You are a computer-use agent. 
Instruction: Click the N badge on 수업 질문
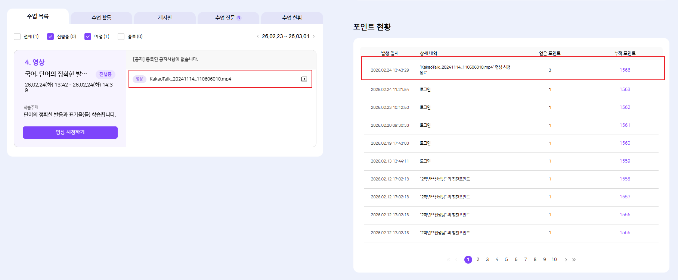[239, 18]
